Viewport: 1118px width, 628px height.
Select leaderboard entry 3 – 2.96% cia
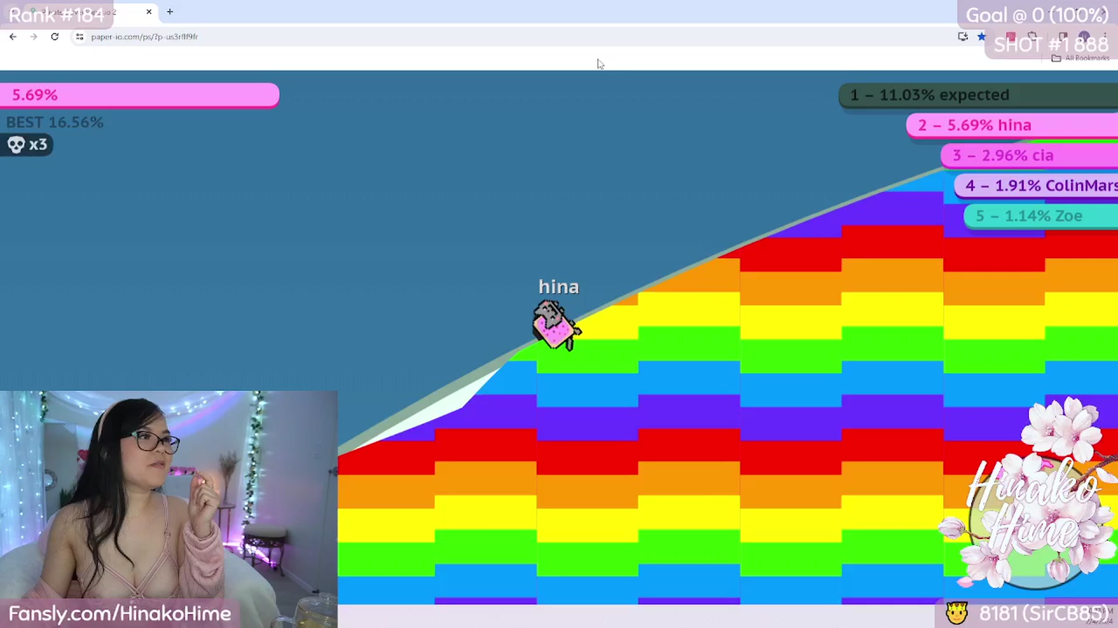pyautogui.click(x=1029, y=155)
